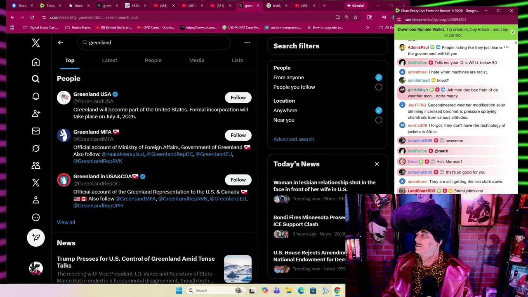Image resolution: width=528 pixels, height=297 pixels.
Task: Open the teddy Google browser tab
Action: 277,6
